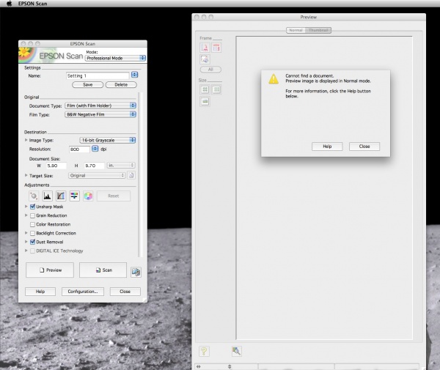Click the zoom magnifier icon in Preview
Image resolution: width=440 pixels, height=370 pixels.
click(x=237, y=351)
